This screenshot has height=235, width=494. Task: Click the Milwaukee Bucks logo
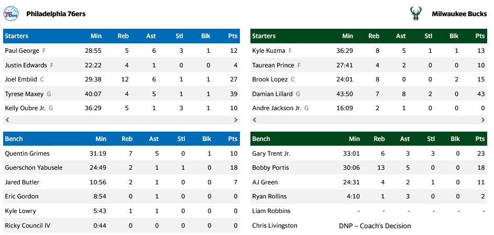click(x=416, y=14)
